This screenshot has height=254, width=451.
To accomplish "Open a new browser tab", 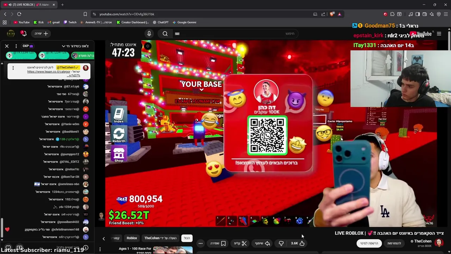I will (x=62, y=5).
